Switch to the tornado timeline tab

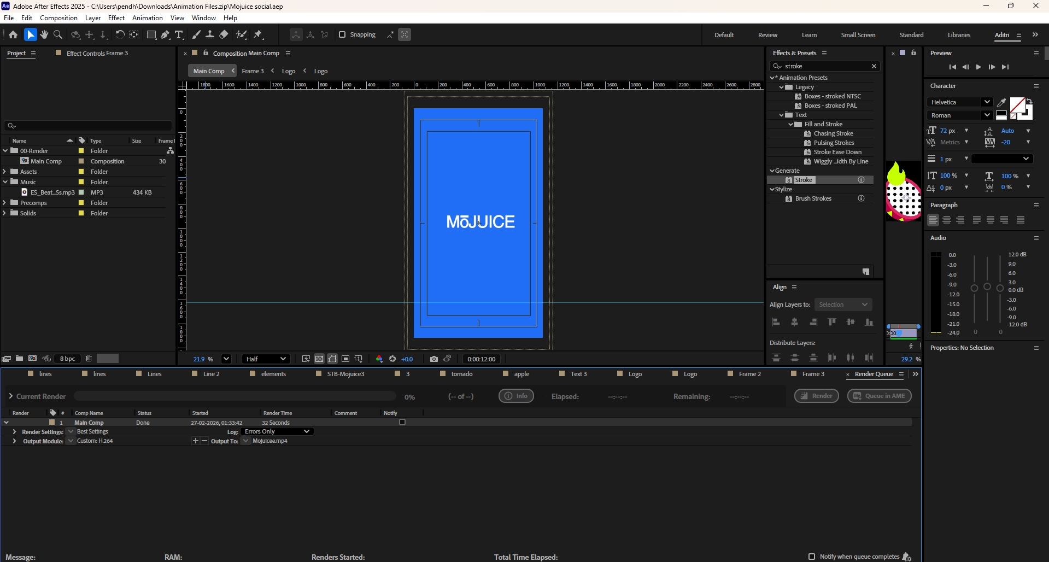[x=462, y=374]
